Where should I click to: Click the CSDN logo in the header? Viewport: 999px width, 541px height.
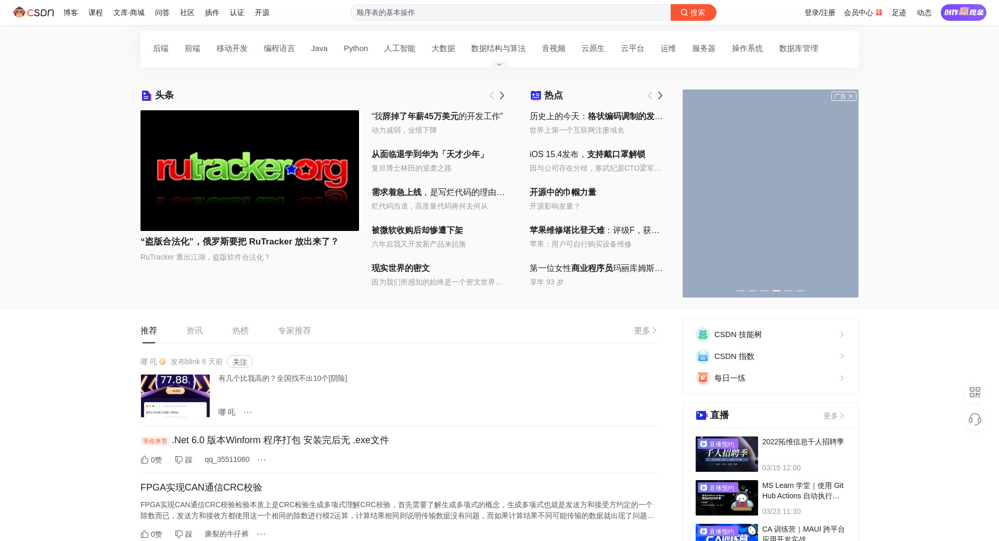point(33,12)
